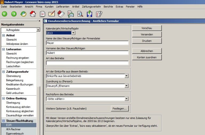
Task: Select the highlighted EÜR navigation item
Action: (19, 125)
